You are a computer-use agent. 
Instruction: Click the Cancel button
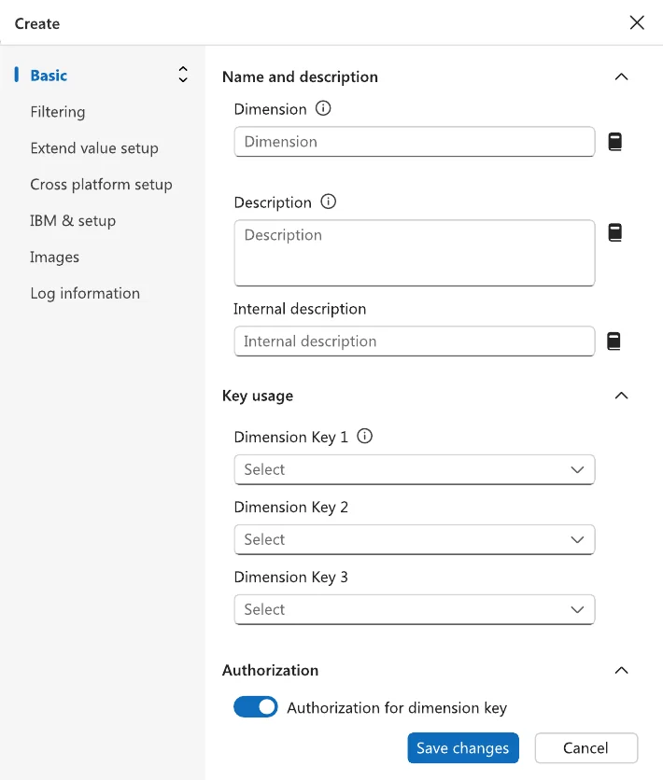tap(585, 747)
